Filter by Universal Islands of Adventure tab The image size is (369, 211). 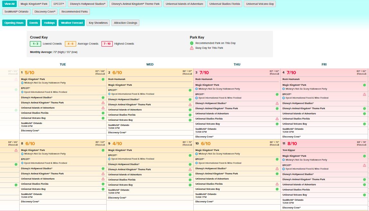click(x=184, y=4)
